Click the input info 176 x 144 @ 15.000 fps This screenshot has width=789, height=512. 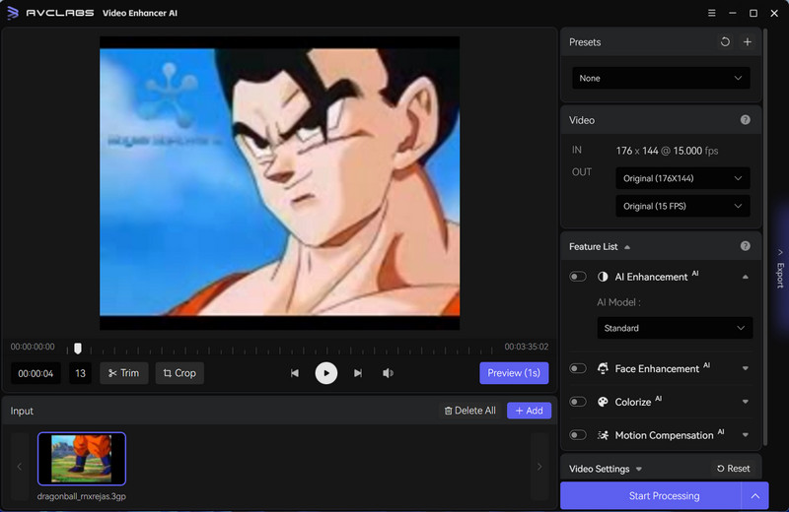point(667,151)
